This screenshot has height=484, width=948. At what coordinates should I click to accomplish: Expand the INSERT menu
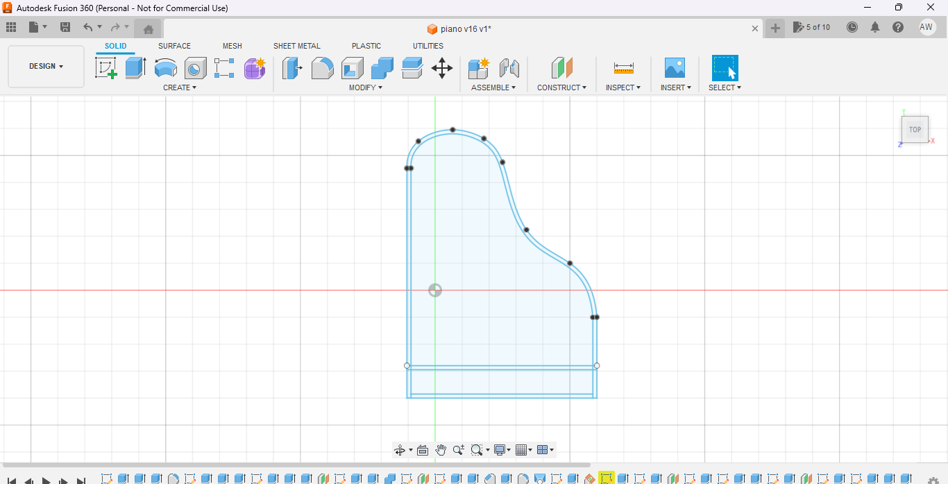675,87
